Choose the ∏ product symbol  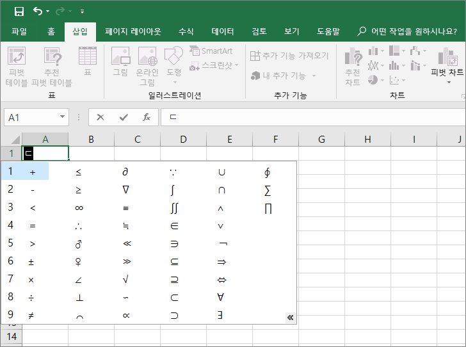[268, 209]
